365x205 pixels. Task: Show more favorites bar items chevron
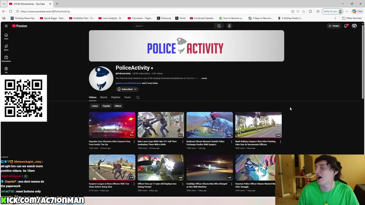(x=335, y=18)
